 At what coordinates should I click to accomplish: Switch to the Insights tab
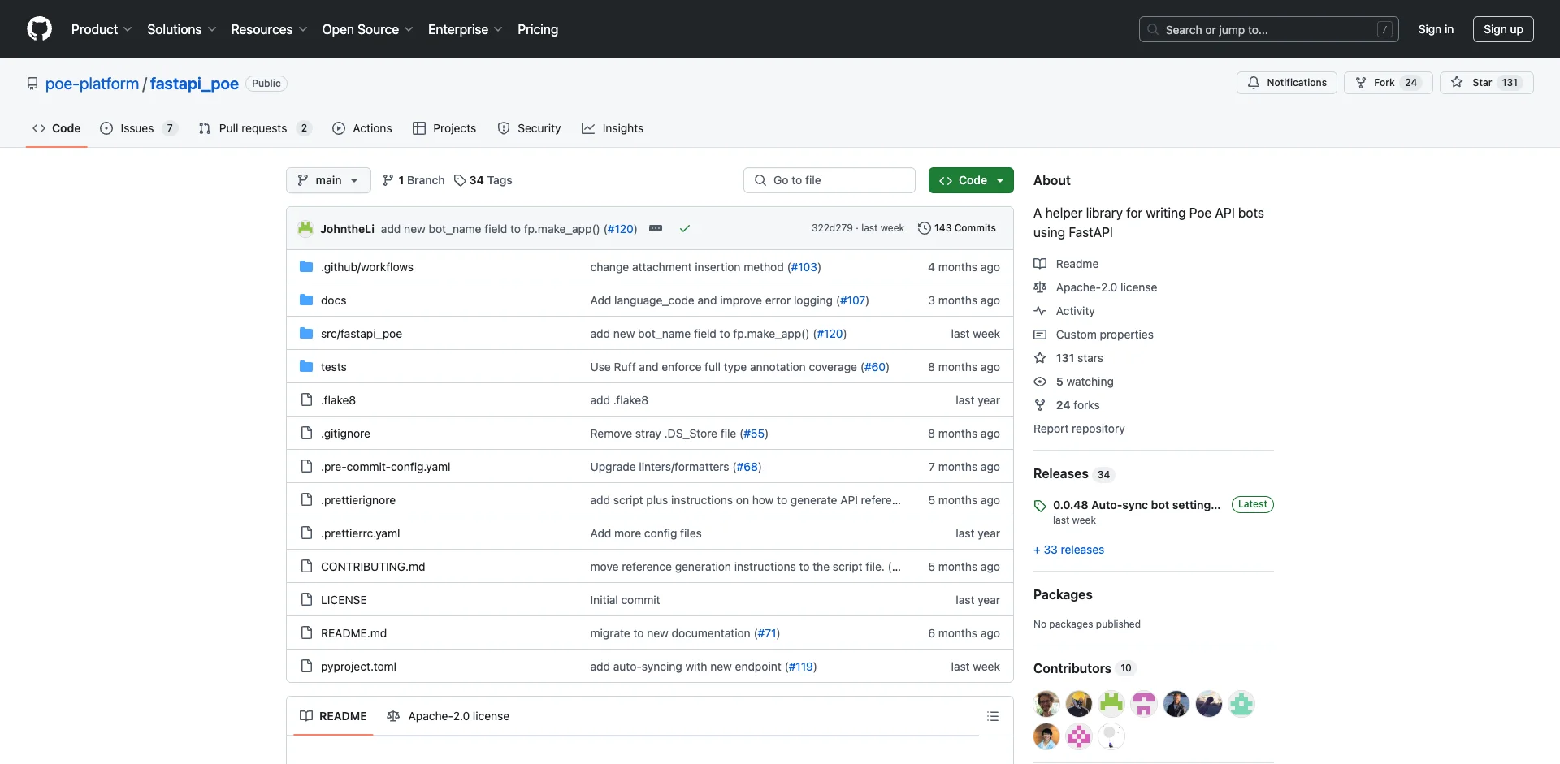coord(613,128)
